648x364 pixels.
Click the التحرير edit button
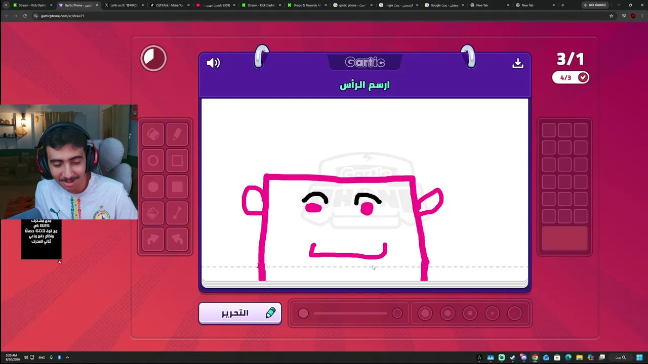[x=240, y=313]
